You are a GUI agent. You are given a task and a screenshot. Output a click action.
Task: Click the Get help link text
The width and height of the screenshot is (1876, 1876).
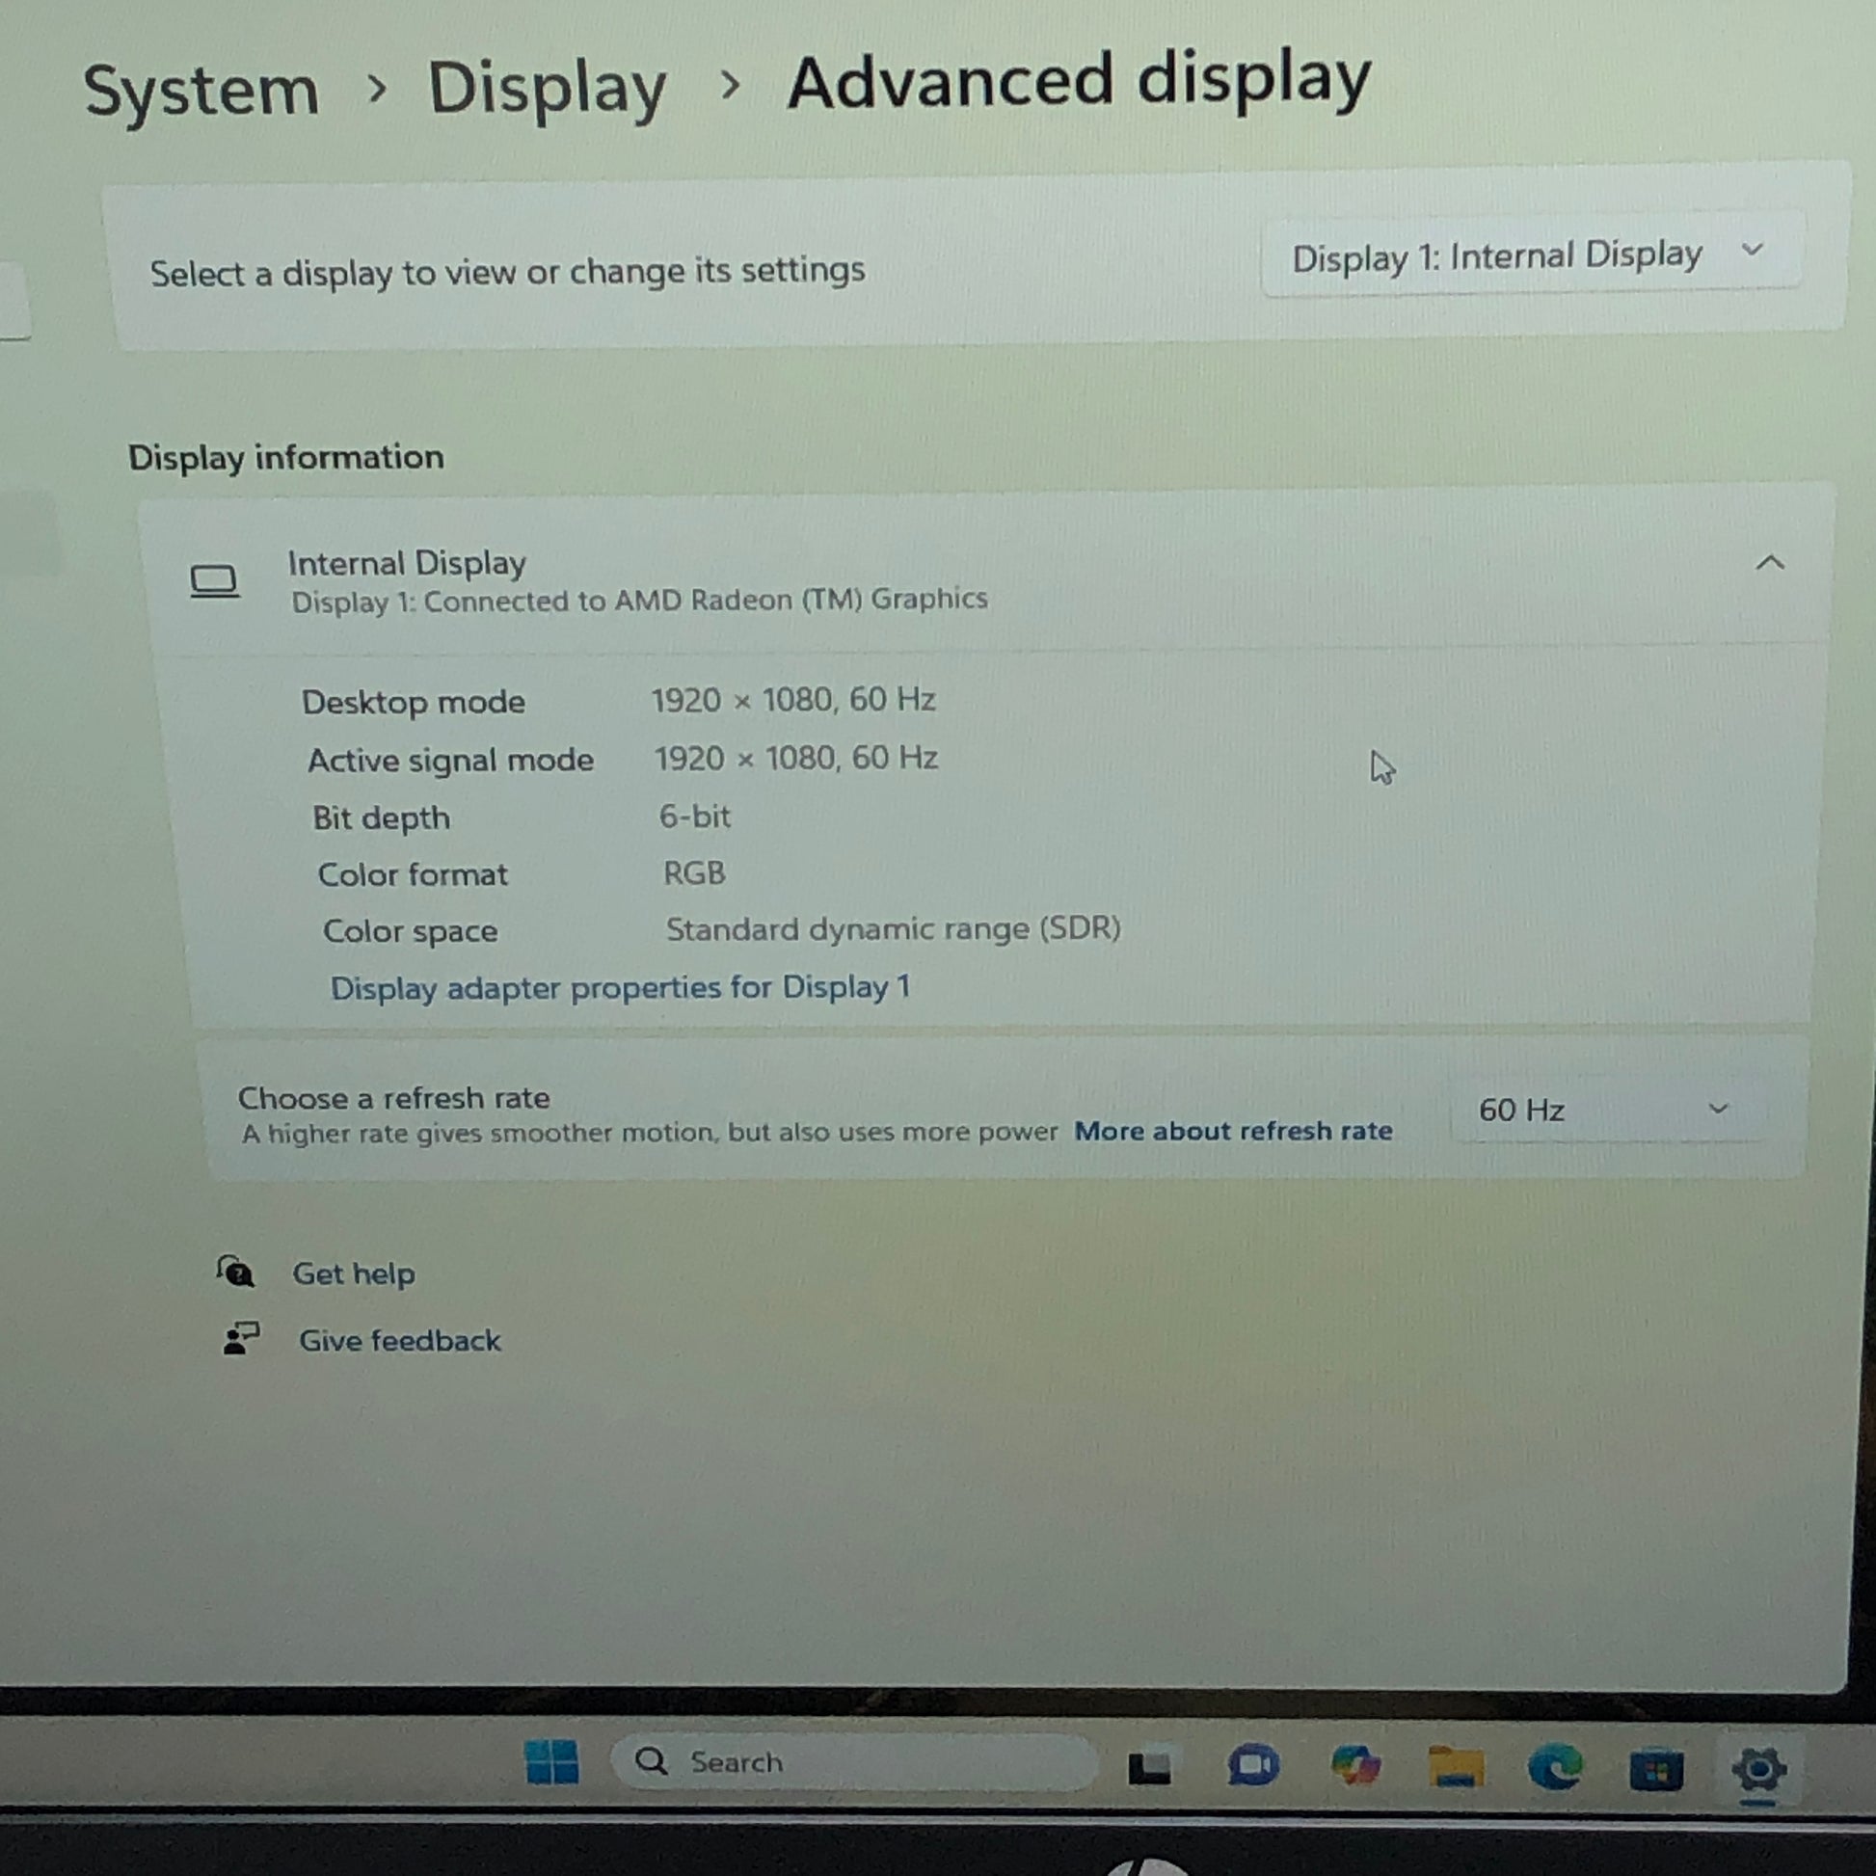(354, 1273)
